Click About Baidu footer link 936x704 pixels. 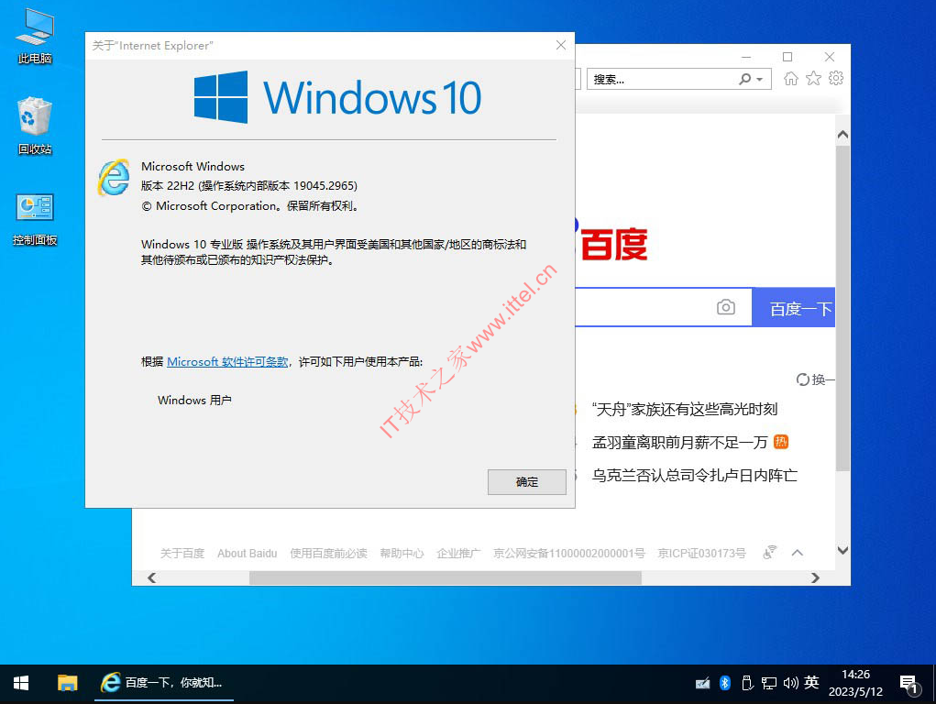click(x=248, y=553)
